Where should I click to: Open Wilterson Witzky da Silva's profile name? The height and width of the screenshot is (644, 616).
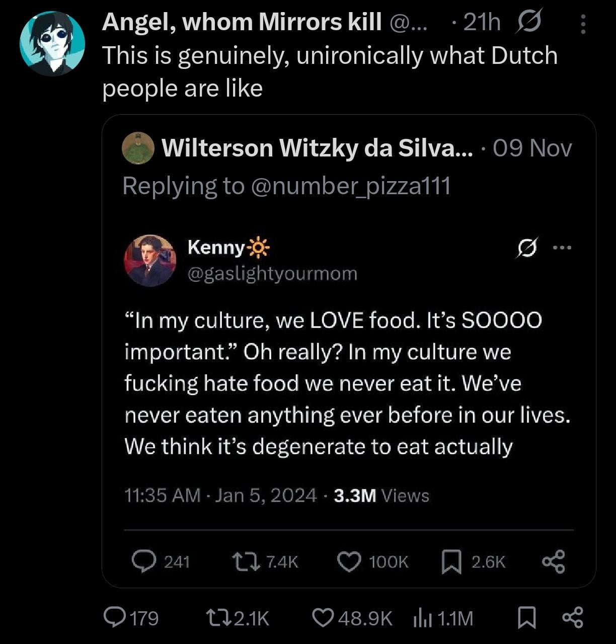point(317,148)
